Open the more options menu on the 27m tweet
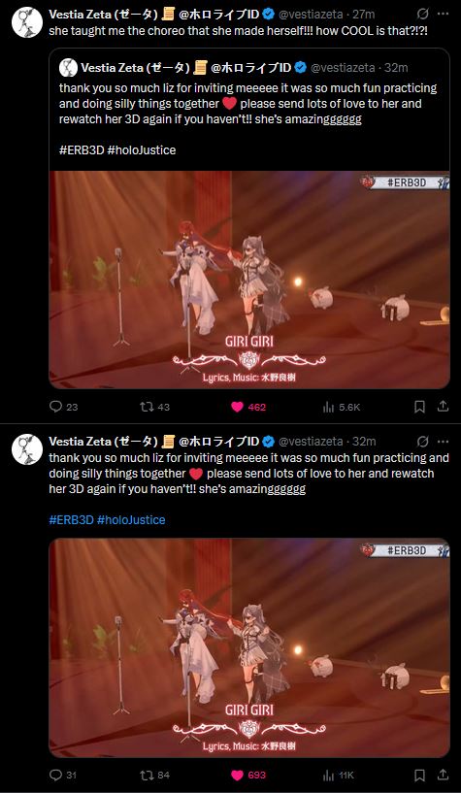Viewport: 461px width, 793px height. tap(443, 15)
